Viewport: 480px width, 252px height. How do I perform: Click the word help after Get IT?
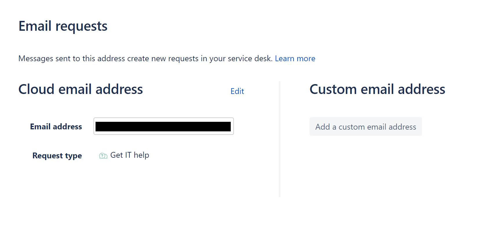coord(142,155)
